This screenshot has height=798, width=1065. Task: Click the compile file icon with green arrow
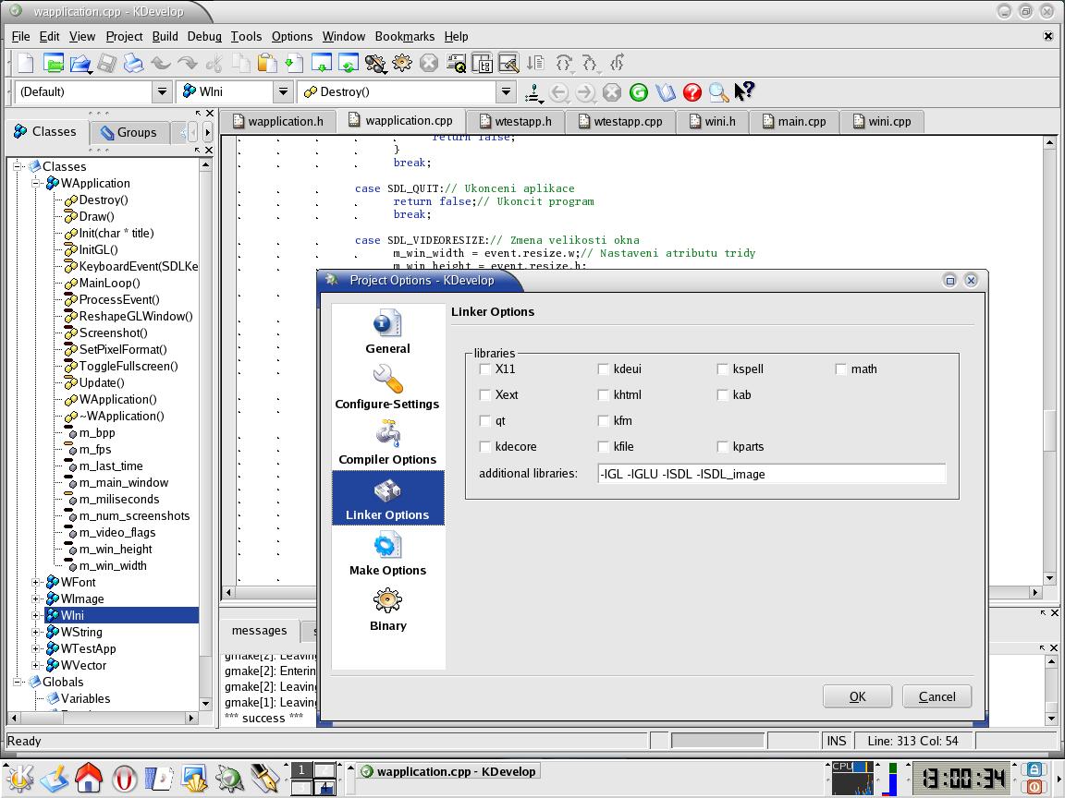321,63
